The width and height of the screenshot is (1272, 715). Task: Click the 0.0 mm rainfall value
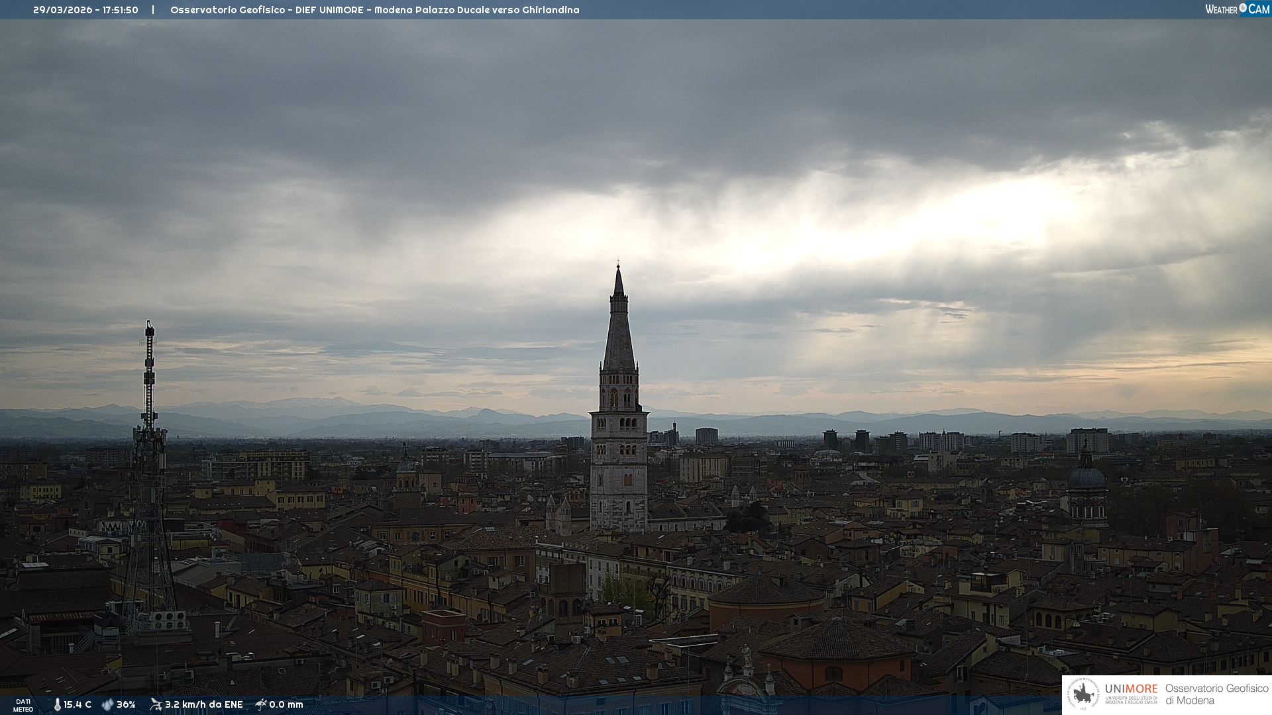(286, 704)
